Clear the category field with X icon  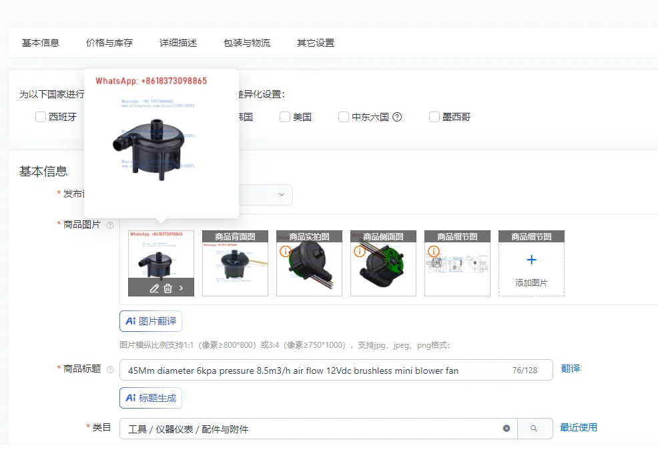coord(507,429)
